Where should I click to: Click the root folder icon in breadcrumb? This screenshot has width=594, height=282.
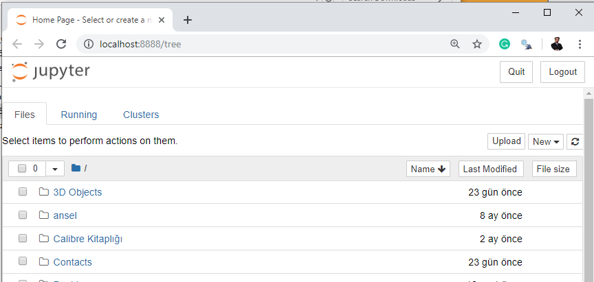click(76, 168)
